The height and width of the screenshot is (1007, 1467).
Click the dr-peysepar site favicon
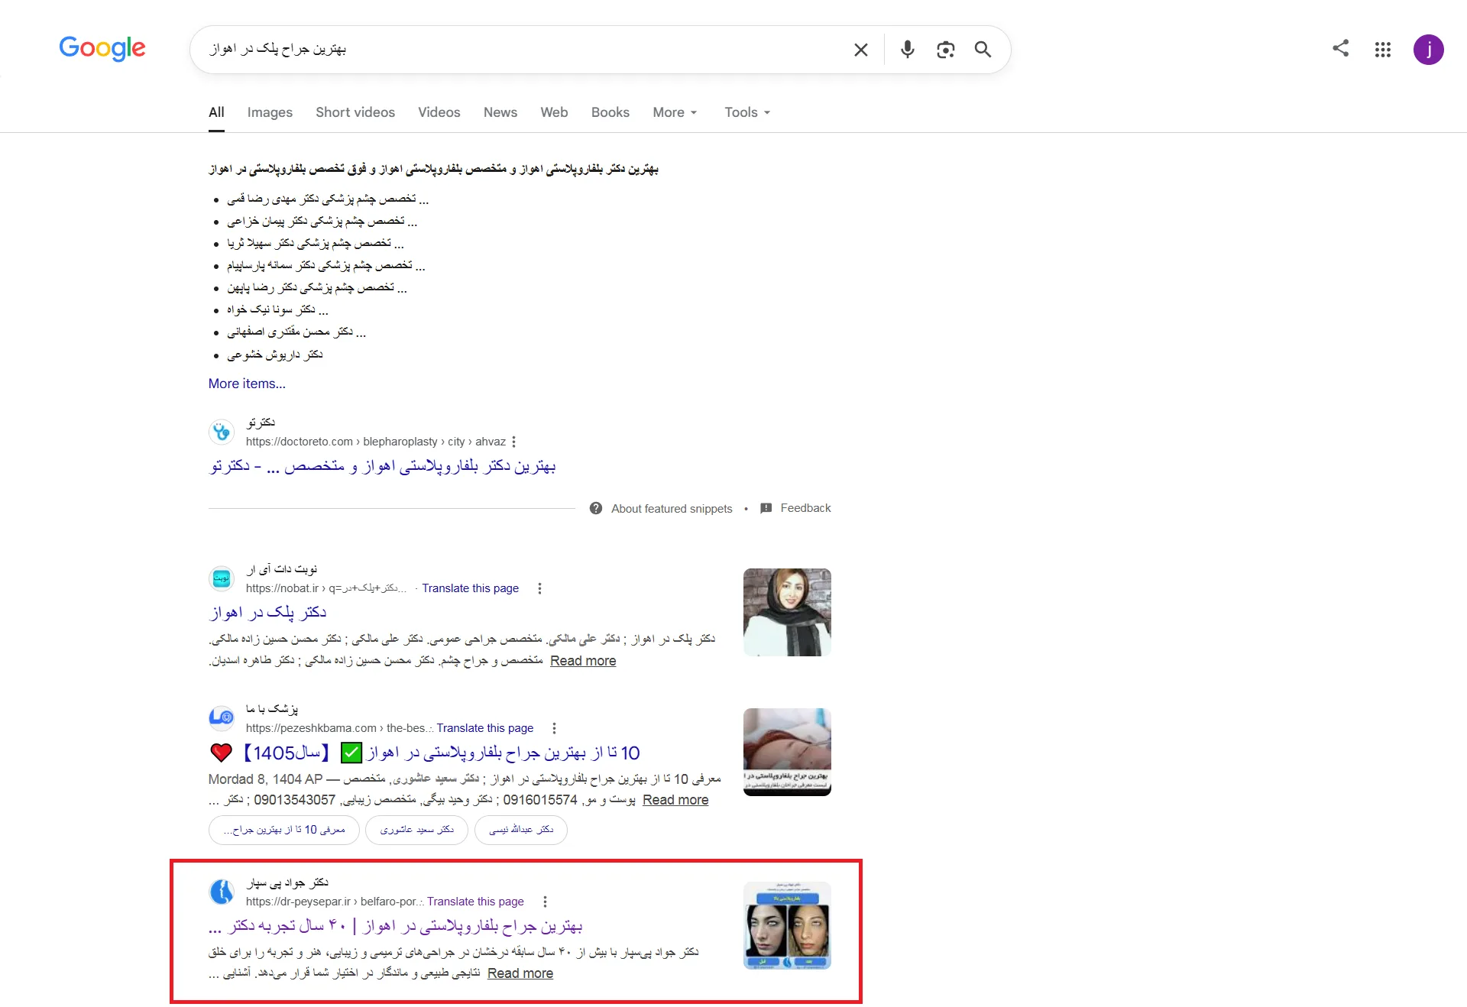click(x=222, y=892)
